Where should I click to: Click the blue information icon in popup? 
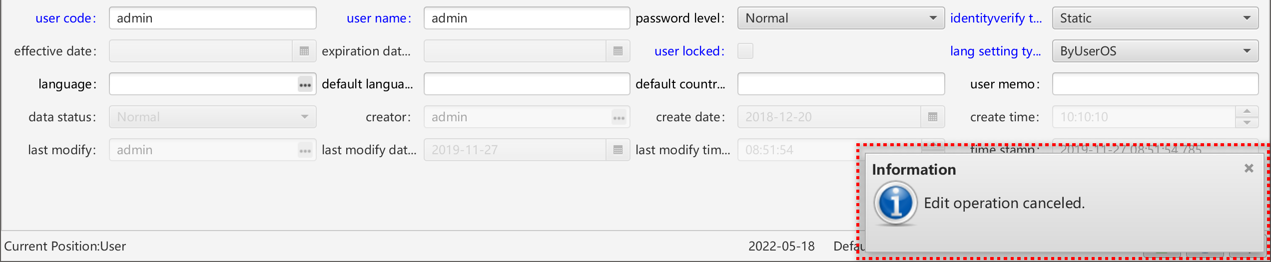click(896, 203)
